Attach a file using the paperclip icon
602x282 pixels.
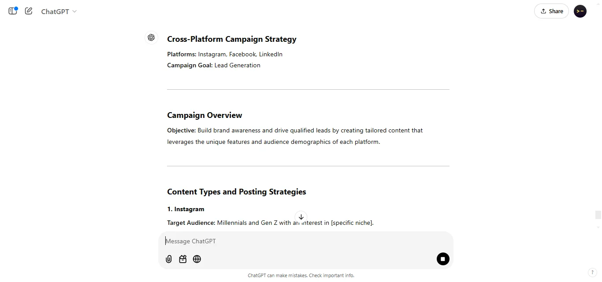(168, 259)
